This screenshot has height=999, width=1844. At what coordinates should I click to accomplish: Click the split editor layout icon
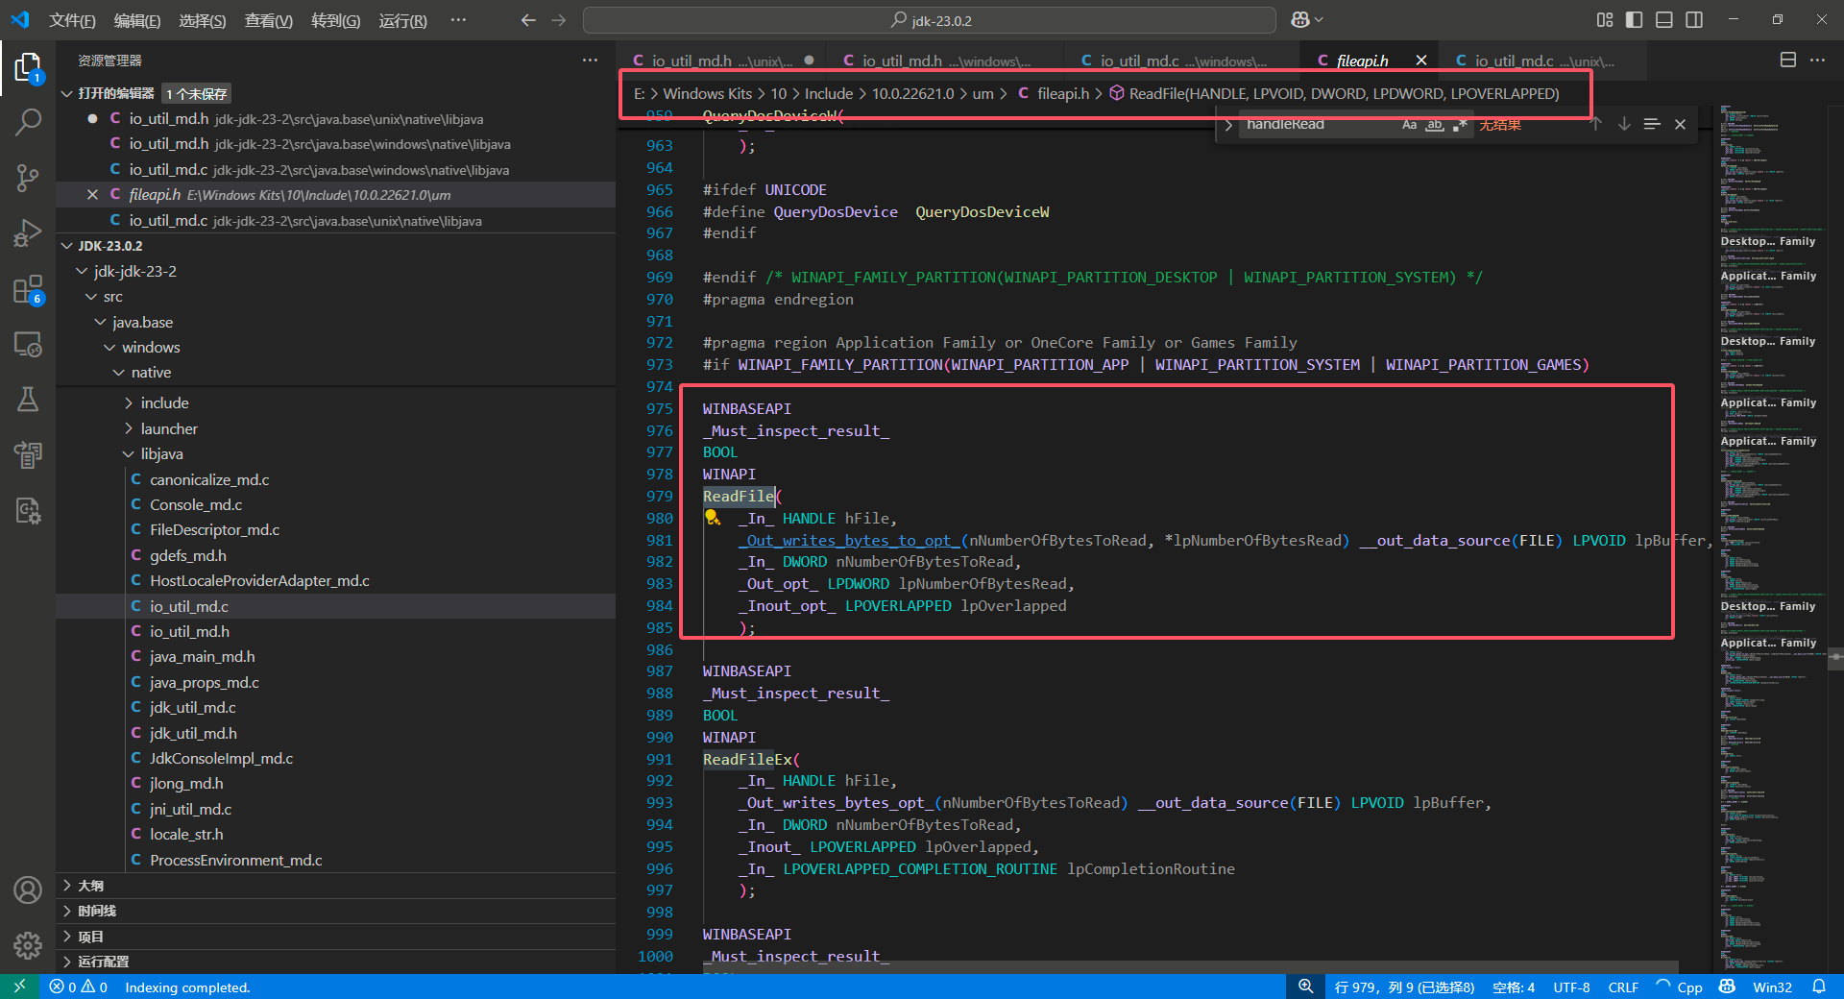[x=1787, y=60]
